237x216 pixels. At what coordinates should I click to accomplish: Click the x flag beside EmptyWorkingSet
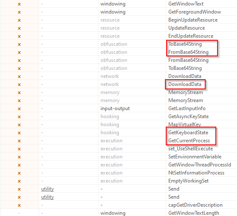coord(19,181)
